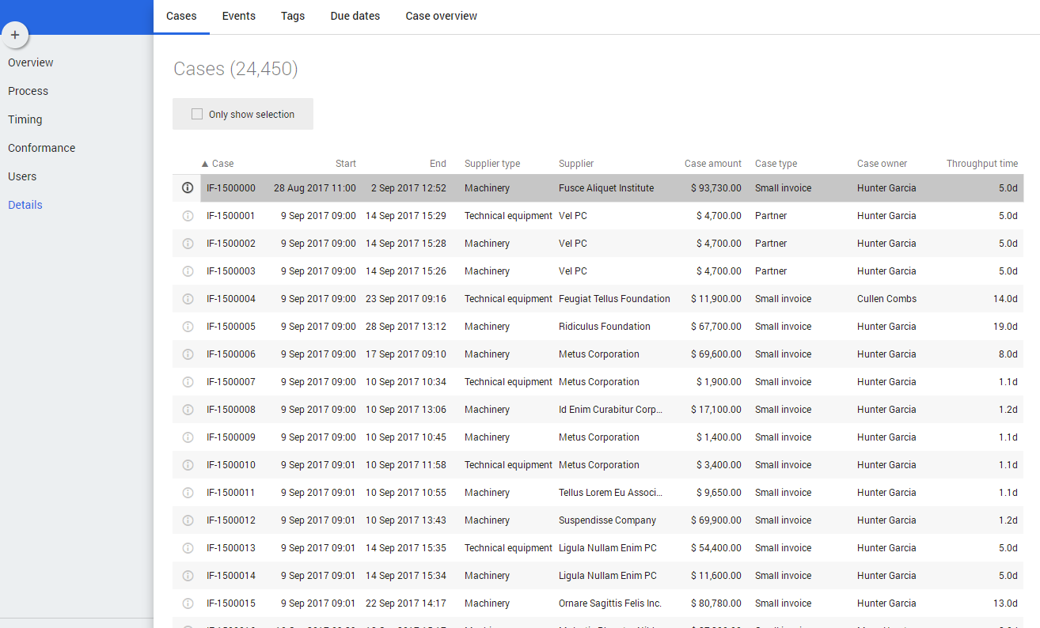Click info icon for case IF-1500015
The image size is (1040, 628).
point(188,603)
